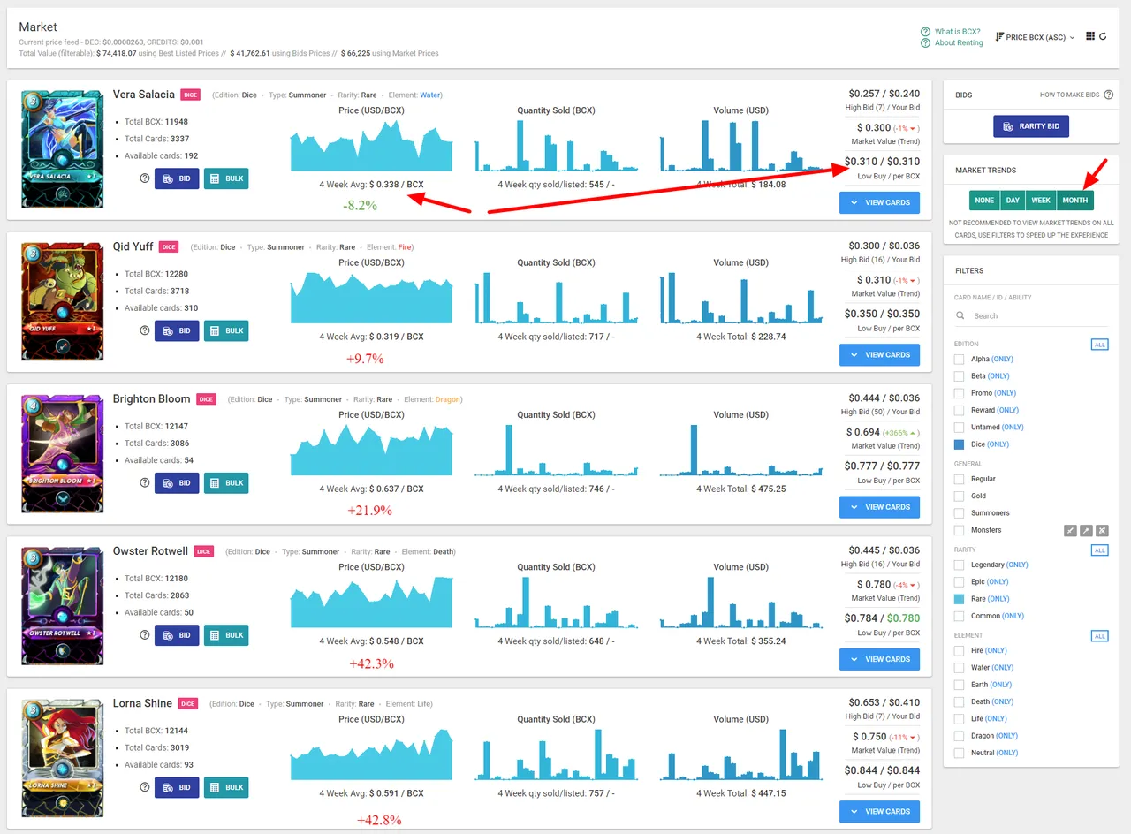Screen dimensions: 1131x834
Task: Expand VIEW CARDS for Owster Rotwell
Action: tap(879, 659)
